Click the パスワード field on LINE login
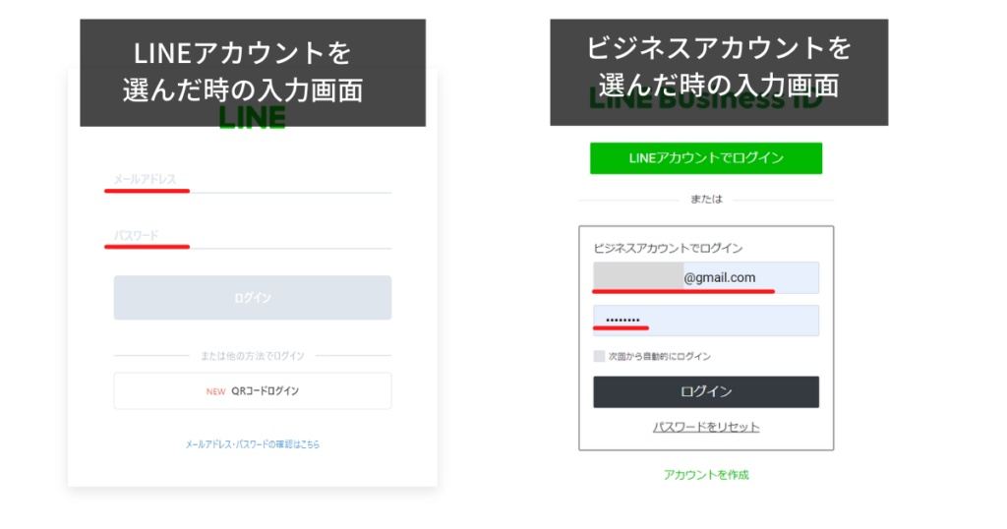 (253, 236)
